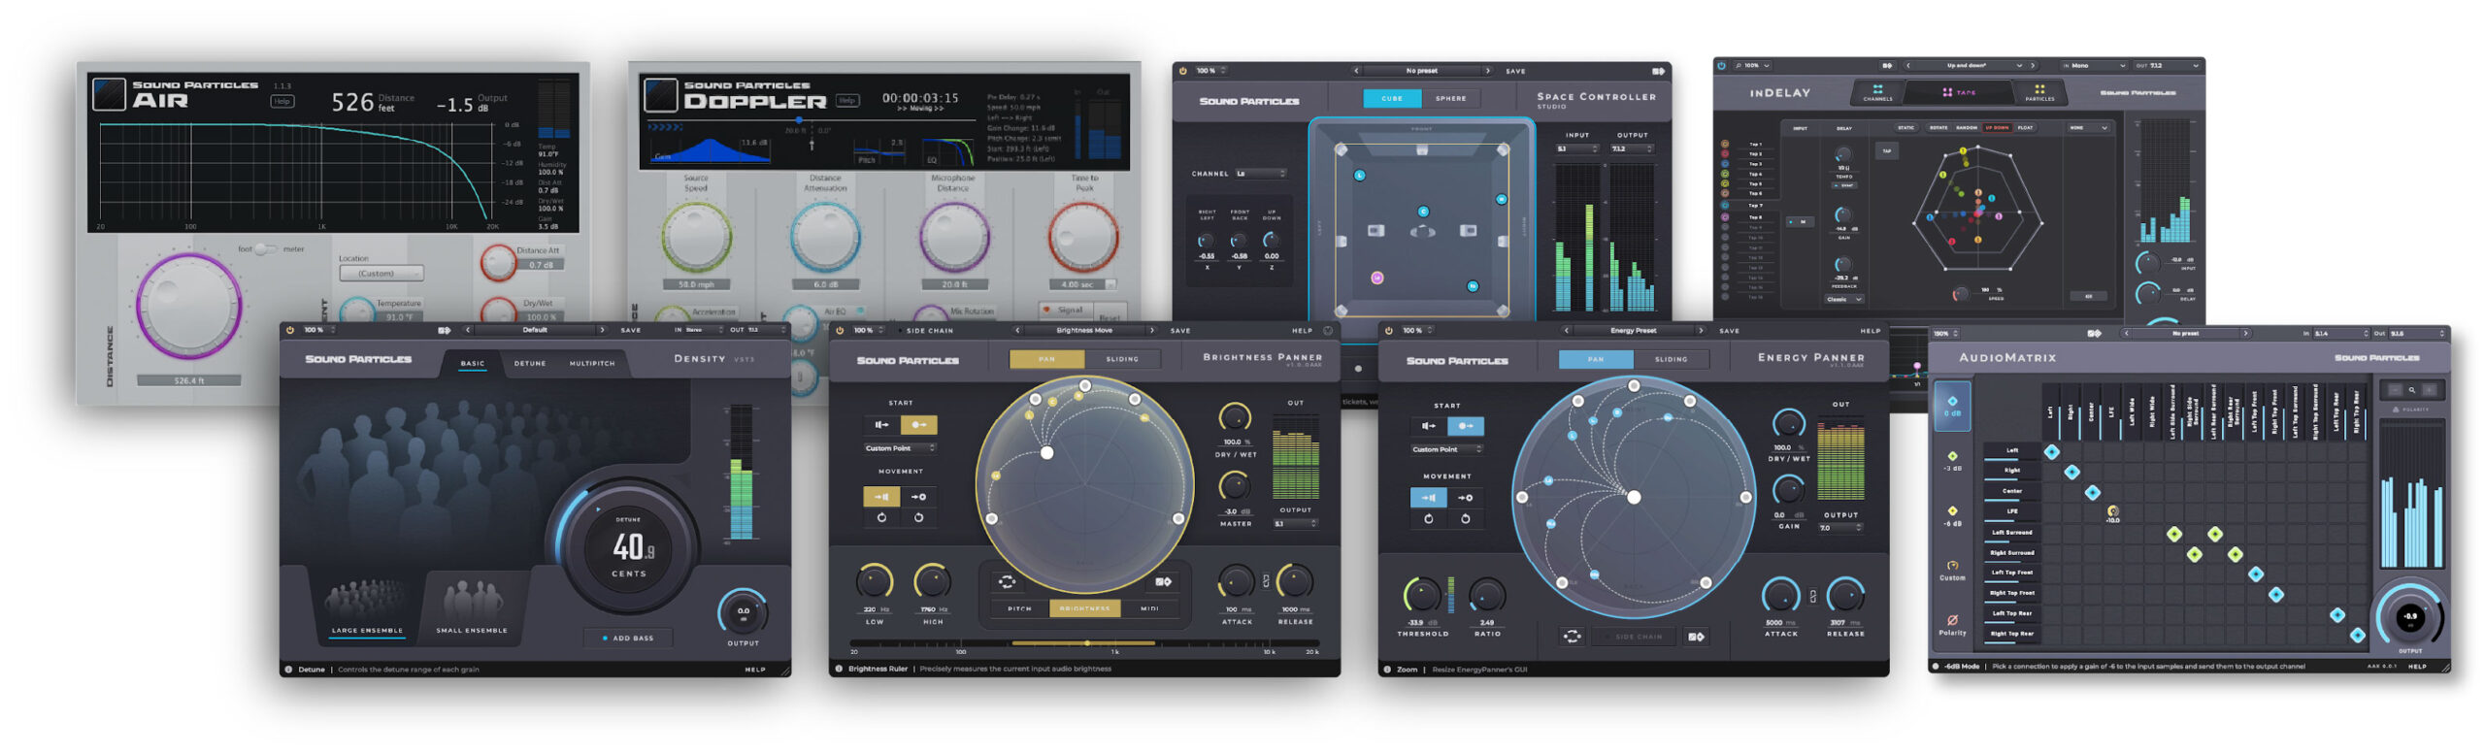Click the start-from-speaker icon in Energy Panner
Screen dimensions: 2485x754
[1428, 425]
